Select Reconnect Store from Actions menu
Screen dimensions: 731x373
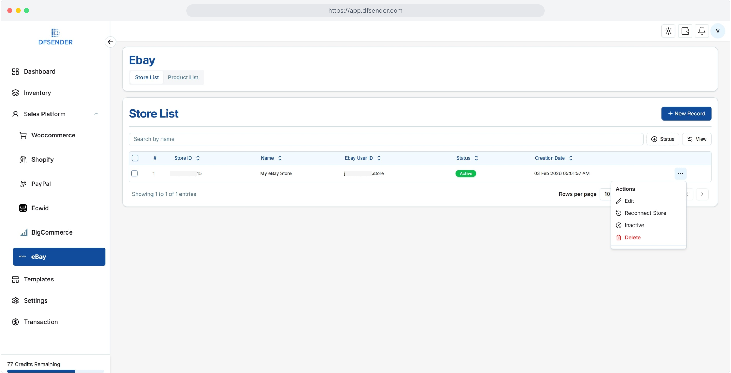coord(645,213)
